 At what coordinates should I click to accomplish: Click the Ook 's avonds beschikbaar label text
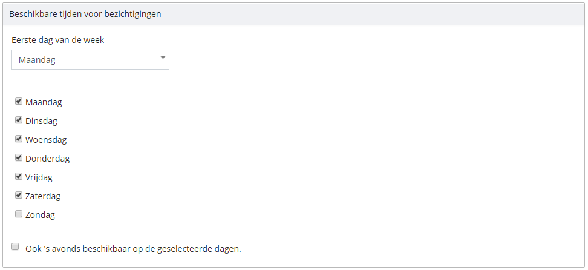tap(133, 249)
